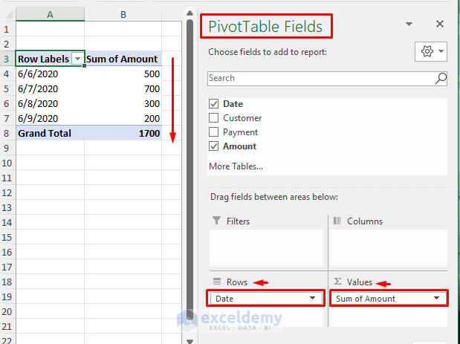This screenshot has width=460, height=344.
Task: Click the Filters area funnel icon
Action: click(216, 221)
